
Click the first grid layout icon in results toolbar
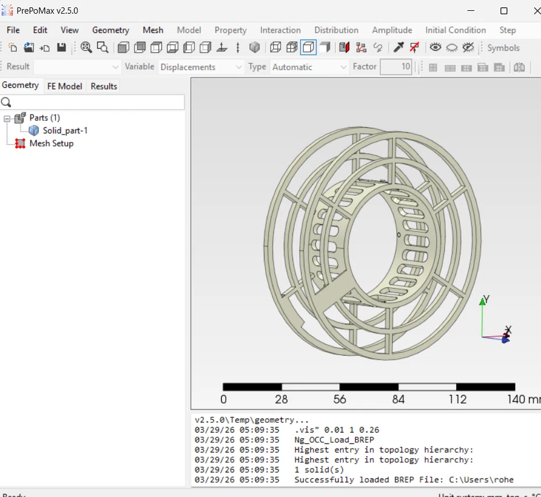(433, 67)
